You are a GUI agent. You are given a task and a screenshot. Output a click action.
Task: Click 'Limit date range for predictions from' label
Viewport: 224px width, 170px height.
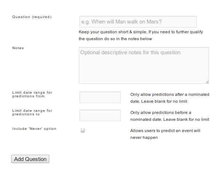pos(32,94)
